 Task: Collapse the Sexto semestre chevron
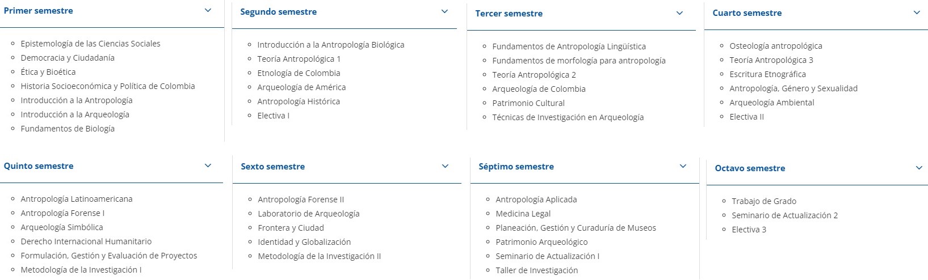[445, 166]
